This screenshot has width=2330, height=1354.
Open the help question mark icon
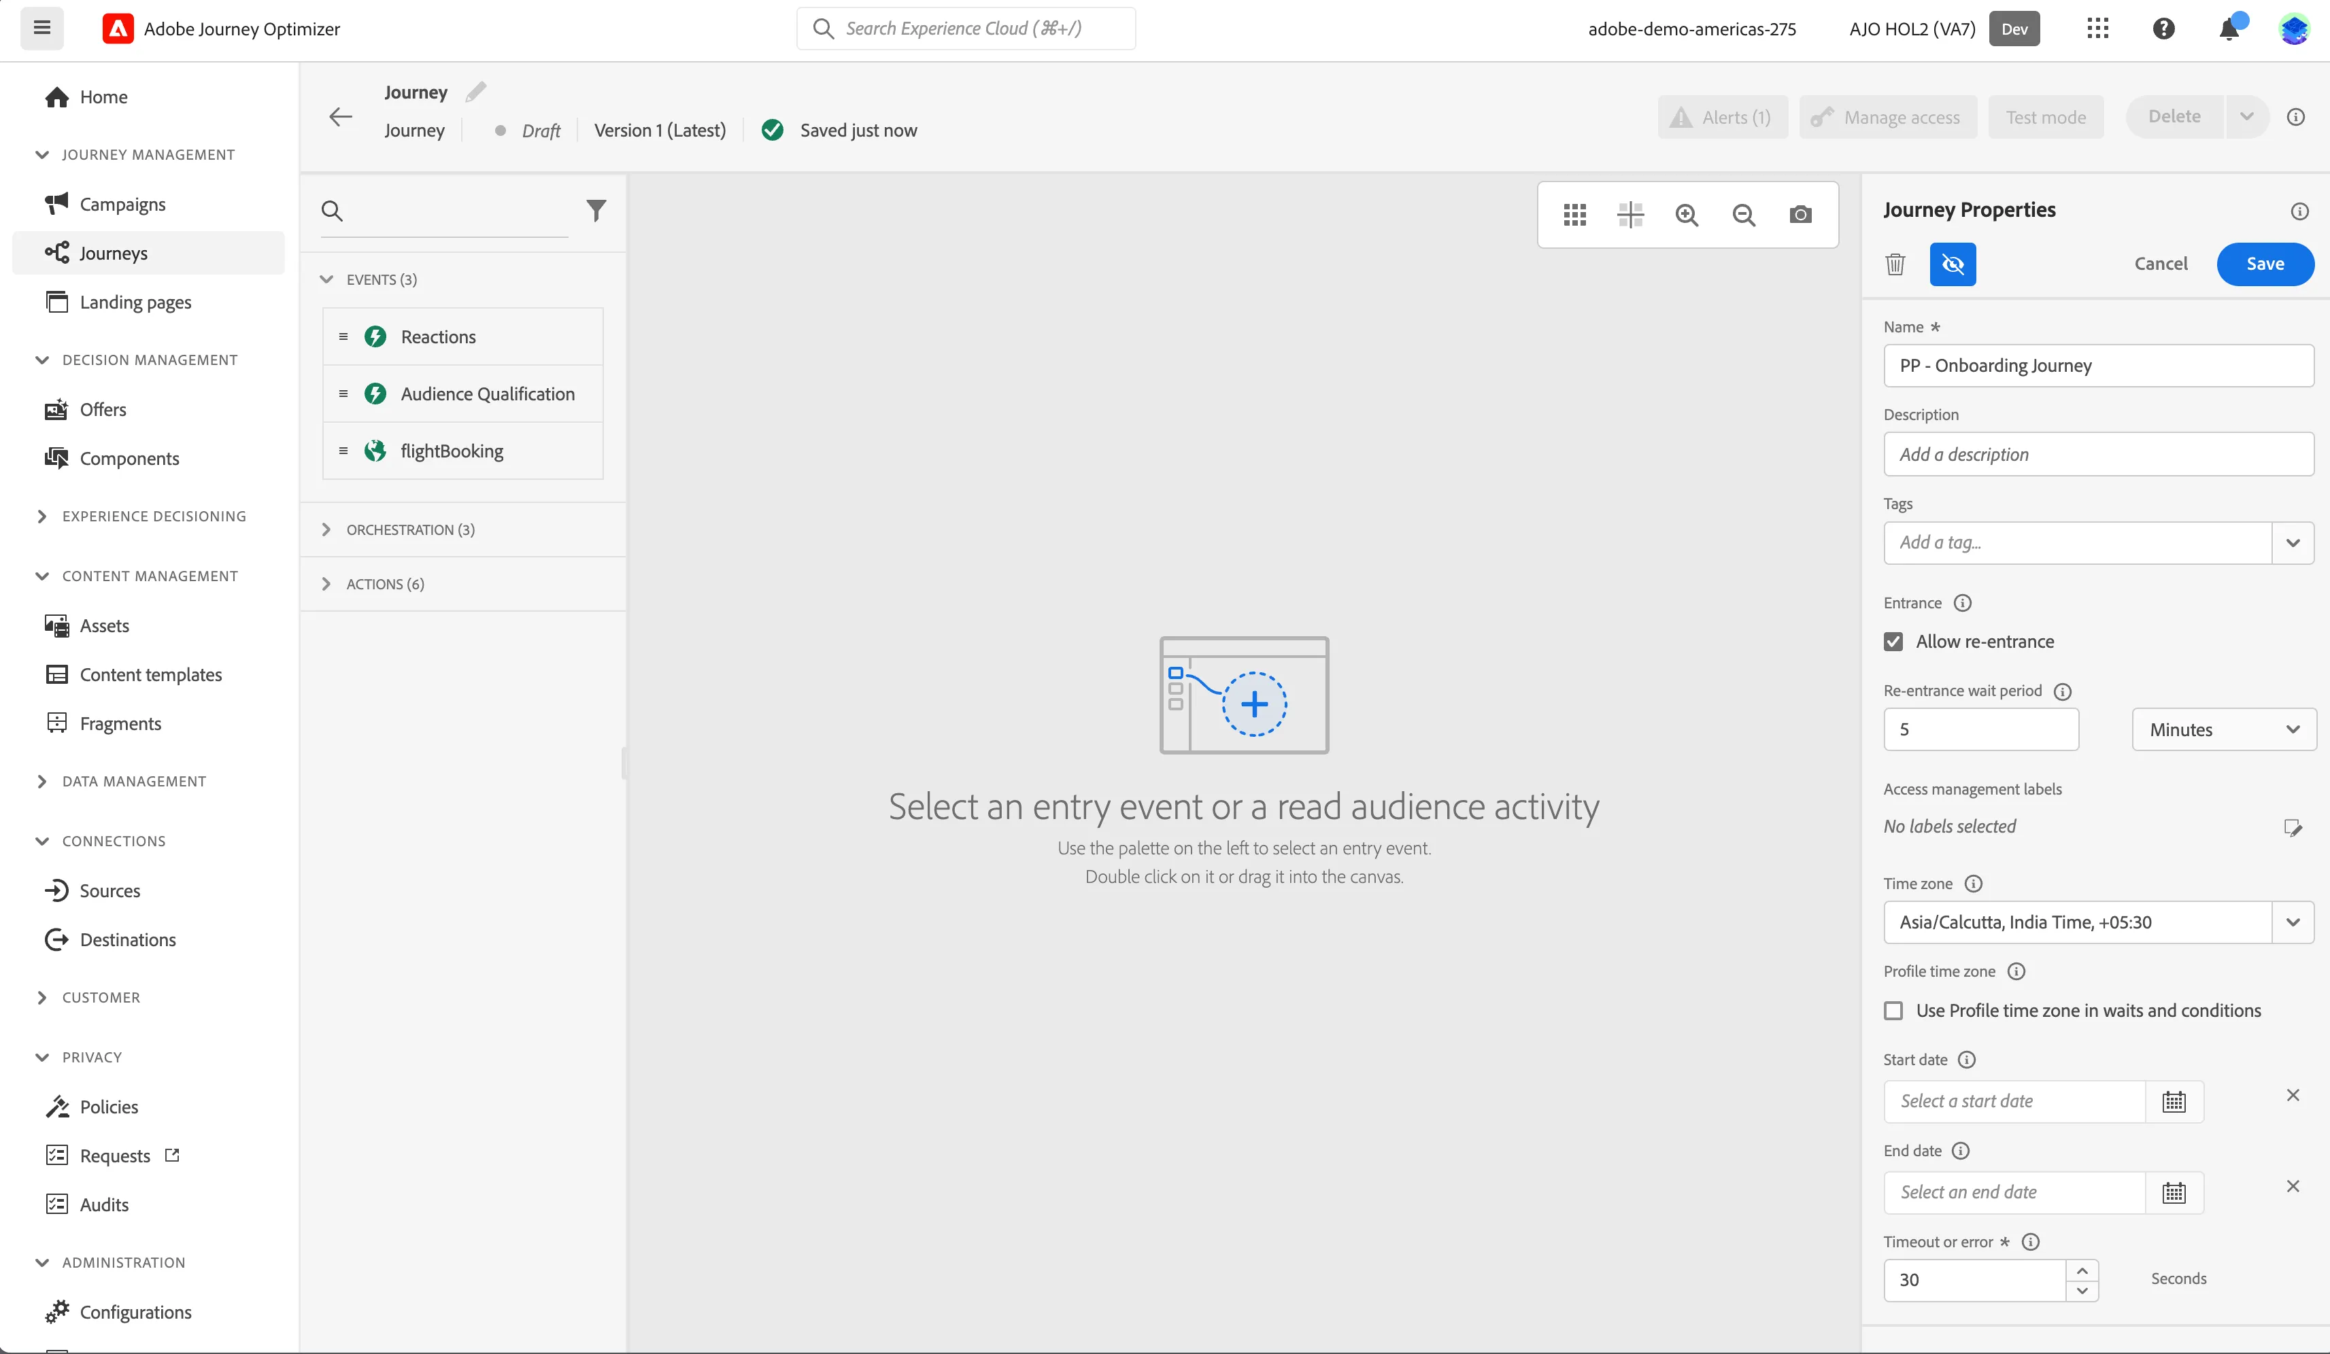tap(2163, 29)
